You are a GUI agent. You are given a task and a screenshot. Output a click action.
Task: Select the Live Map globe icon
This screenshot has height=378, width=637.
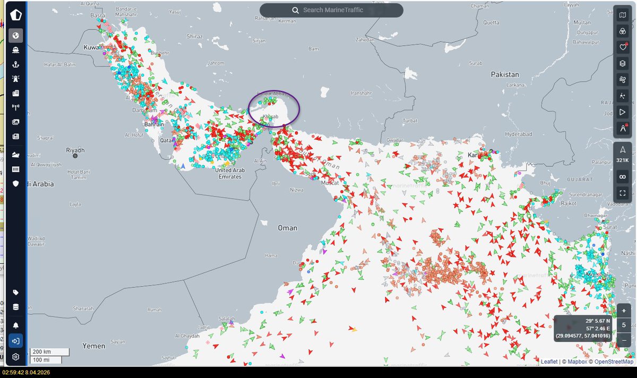[x=15, y=36]
